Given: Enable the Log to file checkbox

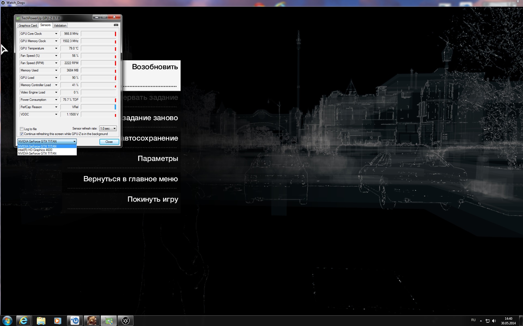Looking at the screenshot, I should pyautogui.click(x=22, y=129).
